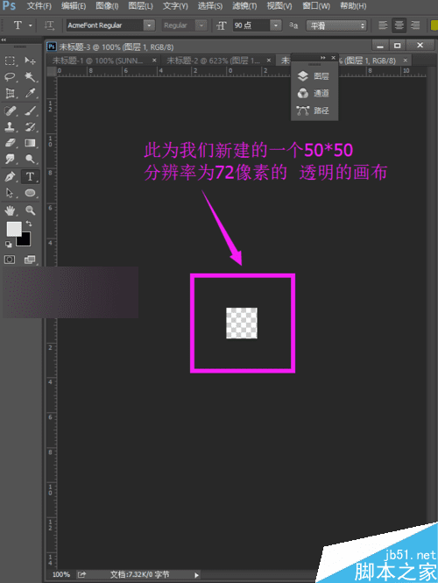
Task: Open the 图层 panel button
Action: point(314,76)
